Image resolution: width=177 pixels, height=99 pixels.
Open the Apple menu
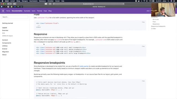[x=2, y=1]
